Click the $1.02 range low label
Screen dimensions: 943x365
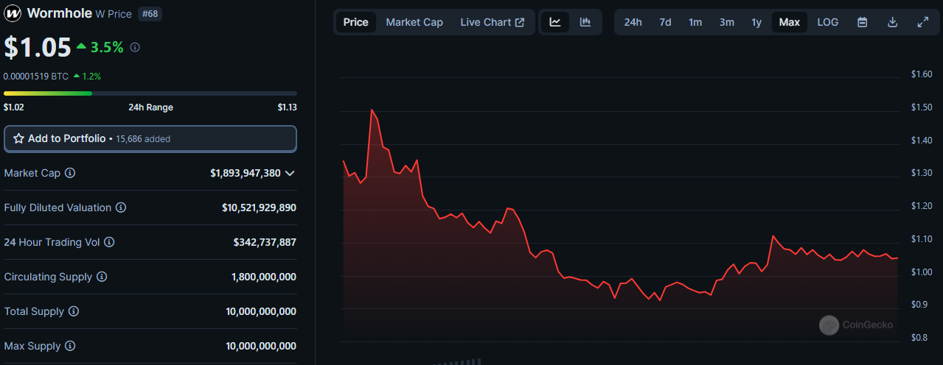pyautogui.click(x=13, y=107)
